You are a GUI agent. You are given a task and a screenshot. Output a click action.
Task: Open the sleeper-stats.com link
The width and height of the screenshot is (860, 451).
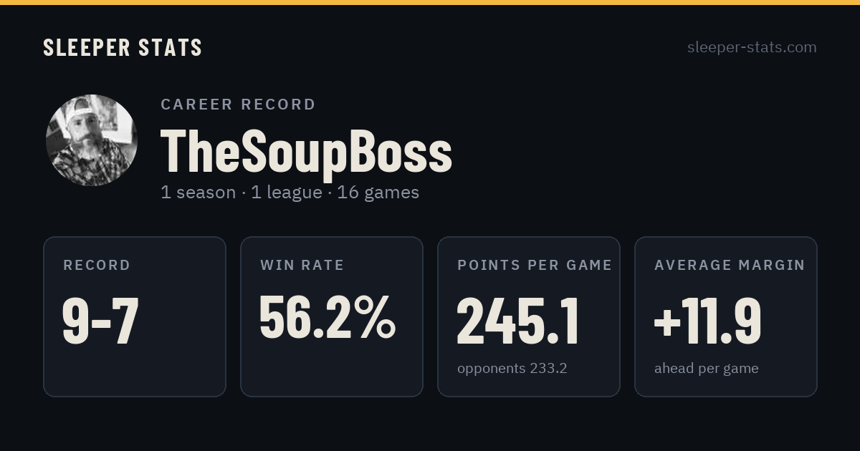pos(752,47)
